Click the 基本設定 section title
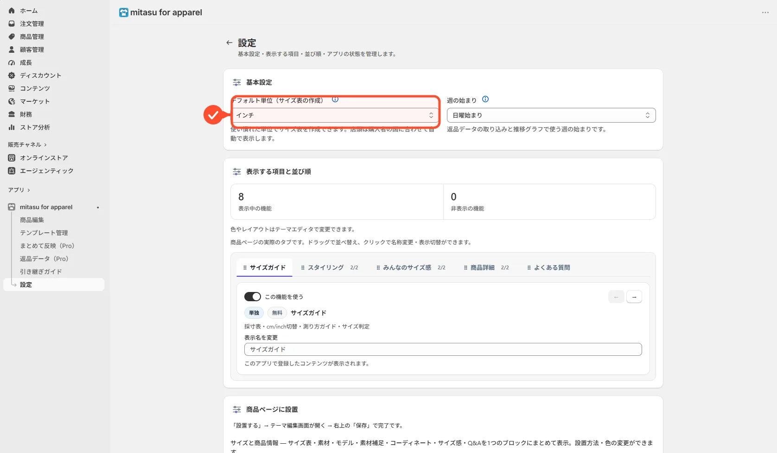This screenshot has width=777, height=453. click(x=259, y=82)
